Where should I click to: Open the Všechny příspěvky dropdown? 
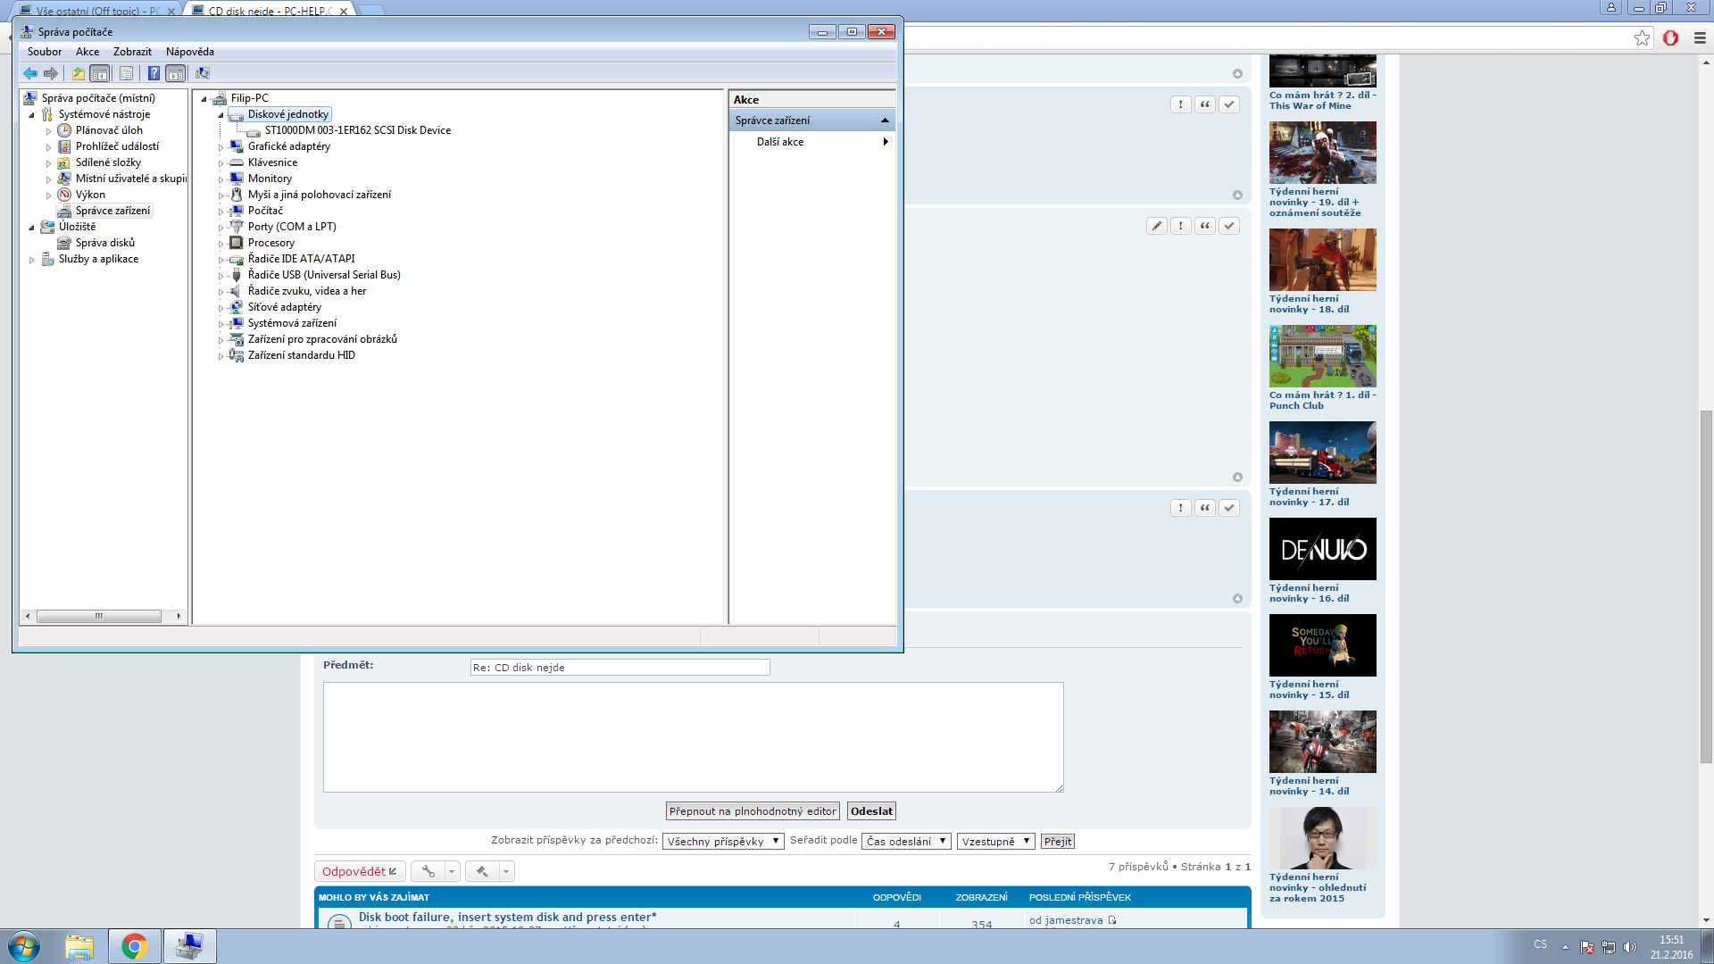(x=724, y=842)
